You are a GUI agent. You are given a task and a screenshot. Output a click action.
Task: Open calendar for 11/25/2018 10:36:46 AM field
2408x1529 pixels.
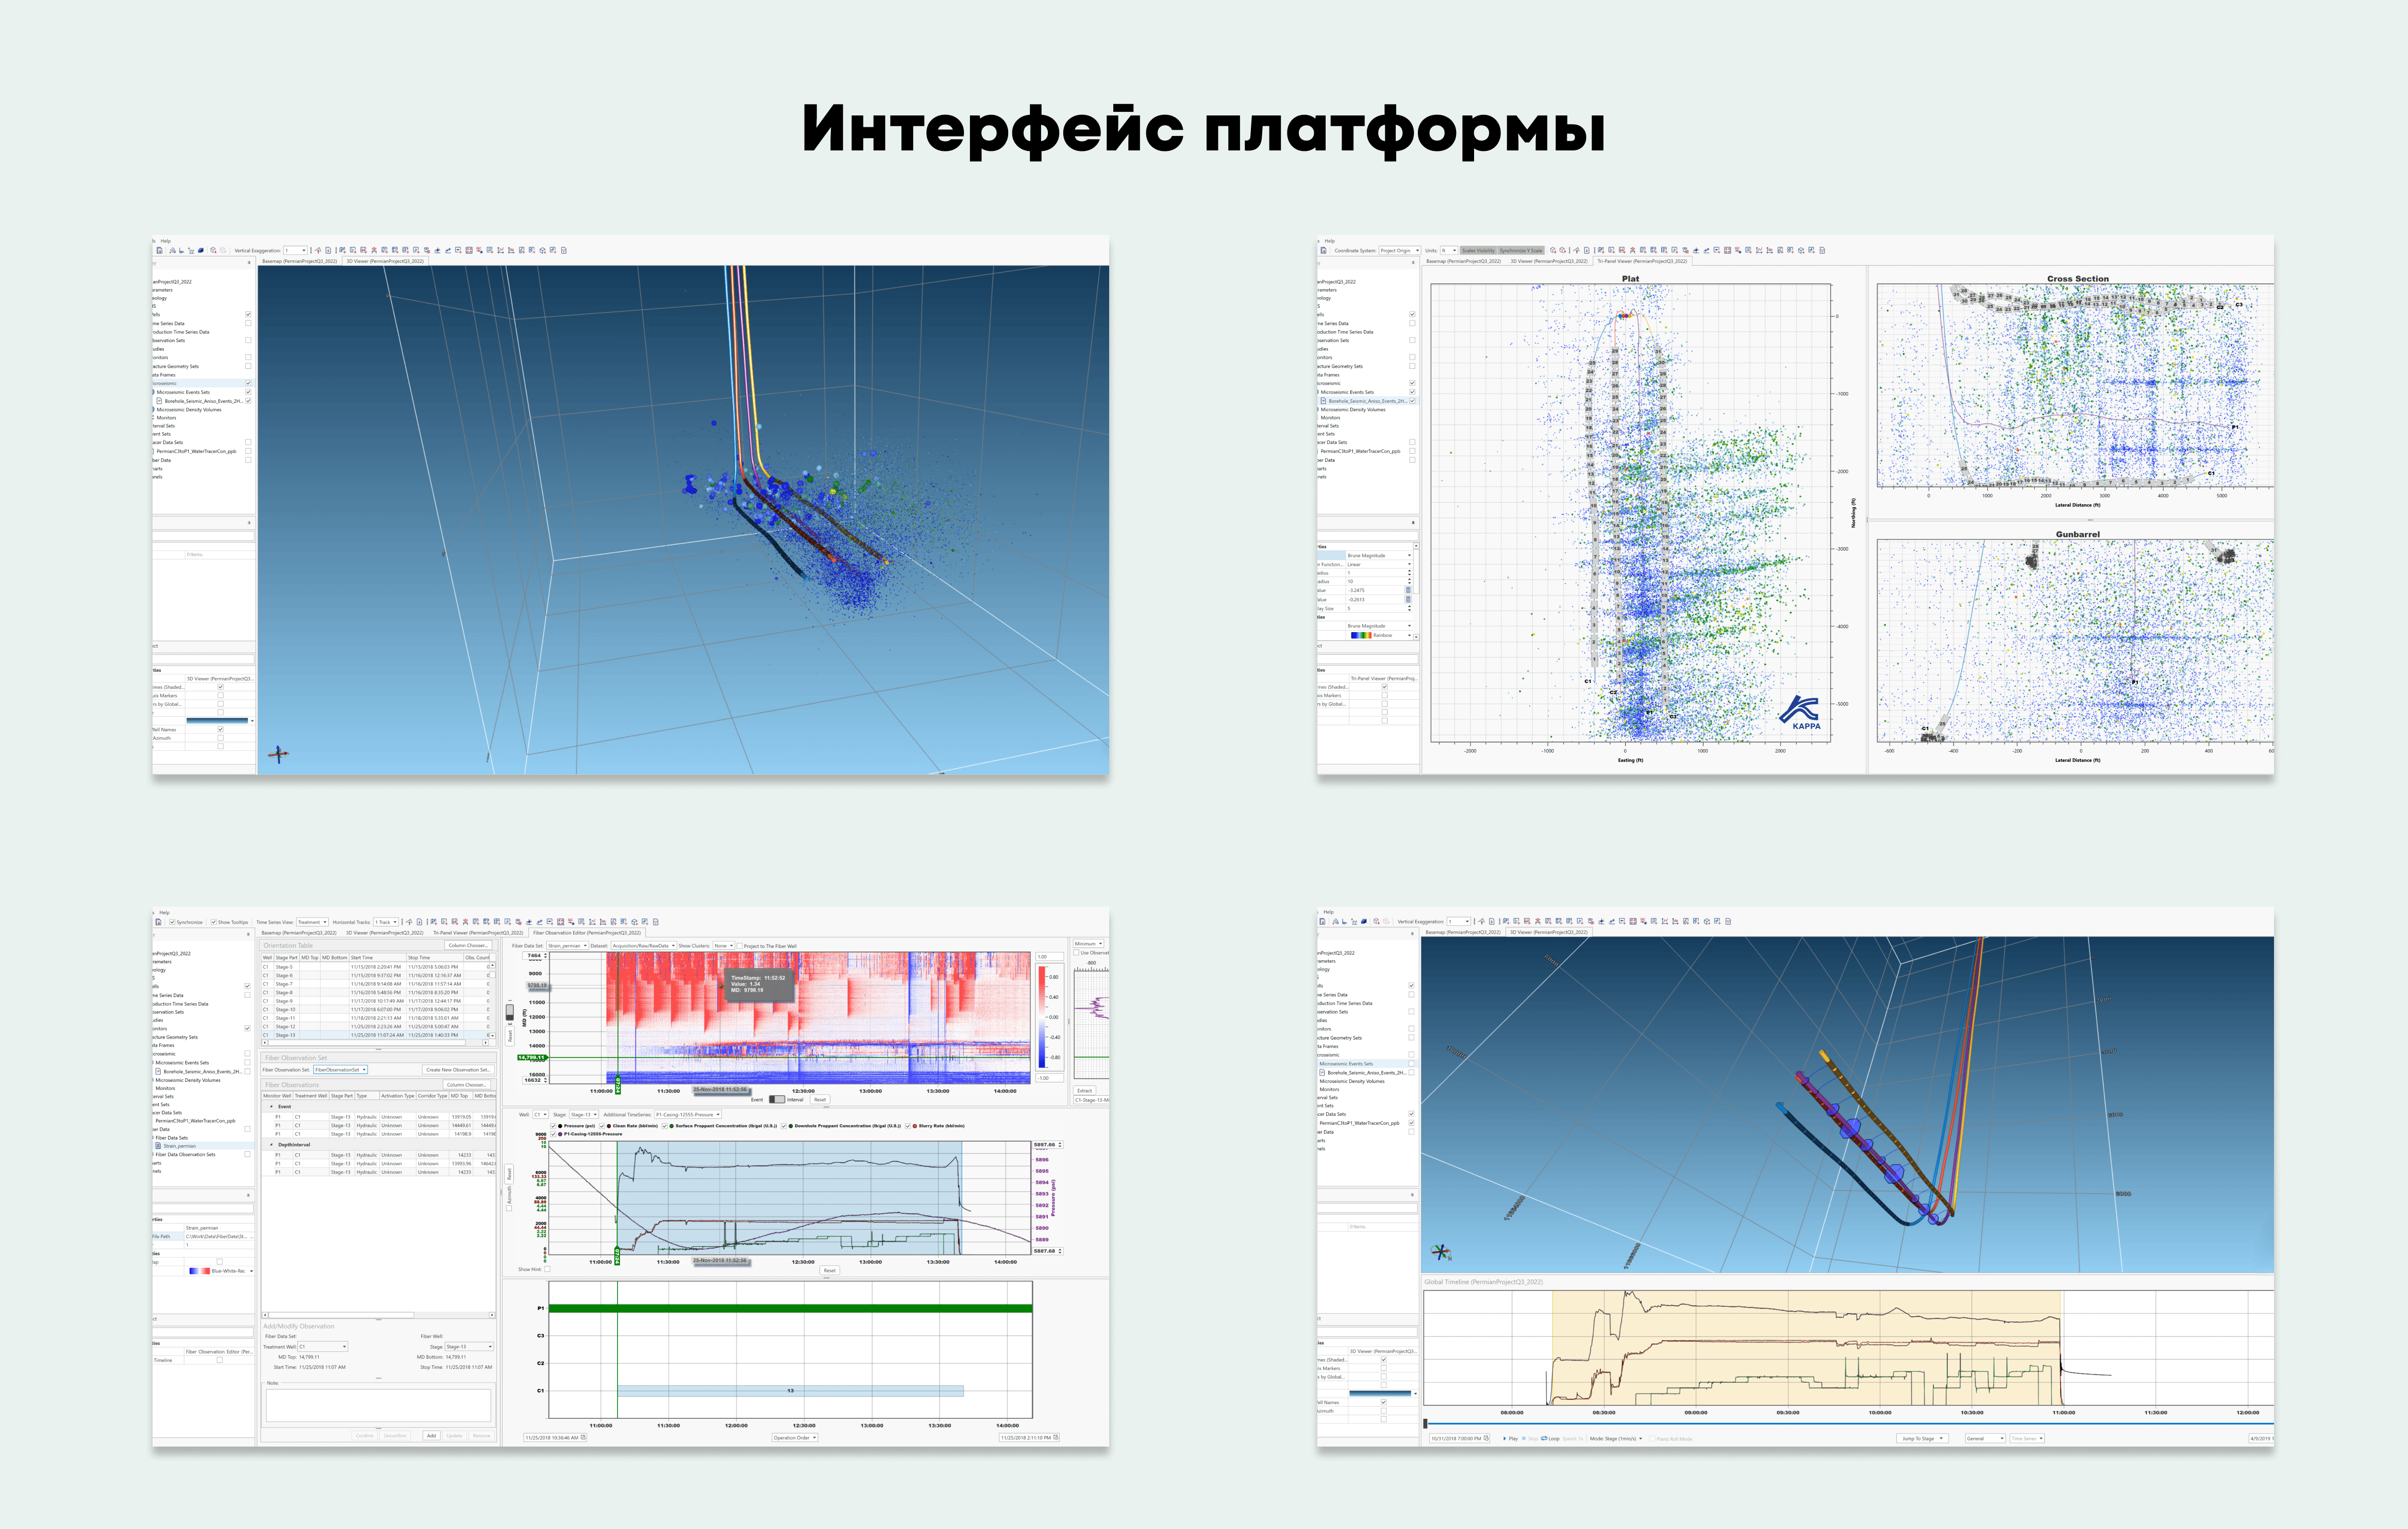pyautogui.click(x=584, y=1437)
